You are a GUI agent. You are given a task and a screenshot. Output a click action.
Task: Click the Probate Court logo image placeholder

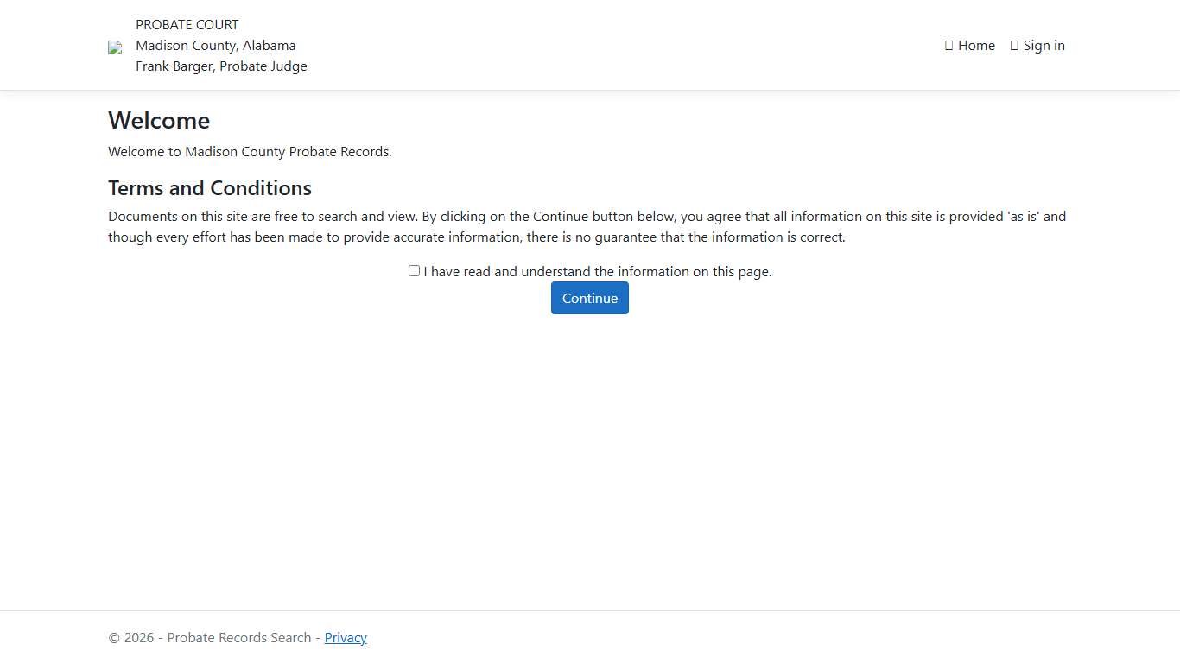tap(115, 47)
